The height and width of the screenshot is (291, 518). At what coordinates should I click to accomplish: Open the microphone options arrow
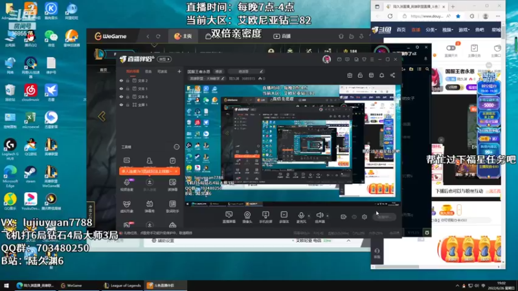pyautogui.click(x=309, y=216)
